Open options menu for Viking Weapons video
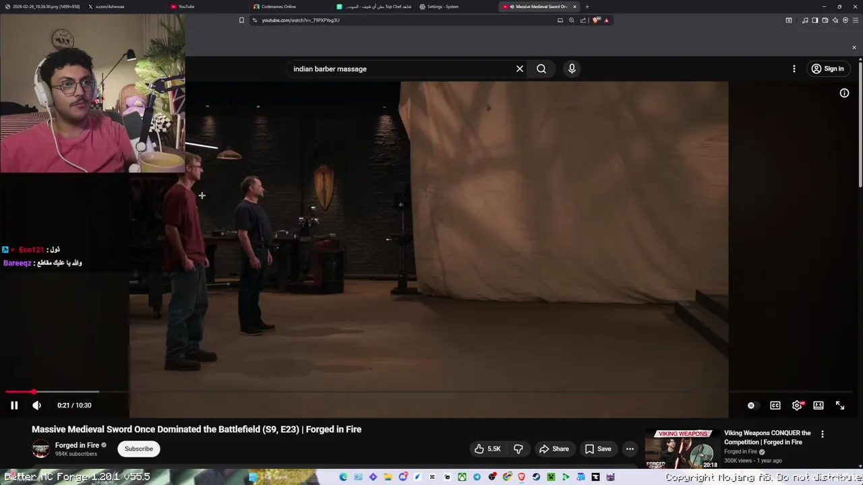This screenshot has height=485, width=863. (x=823, y=434)
